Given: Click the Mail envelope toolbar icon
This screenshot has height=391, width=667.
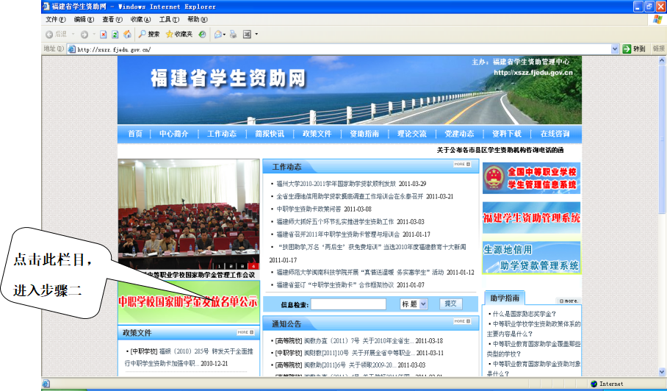Looking at the screenshot, I should coord(219,35).
